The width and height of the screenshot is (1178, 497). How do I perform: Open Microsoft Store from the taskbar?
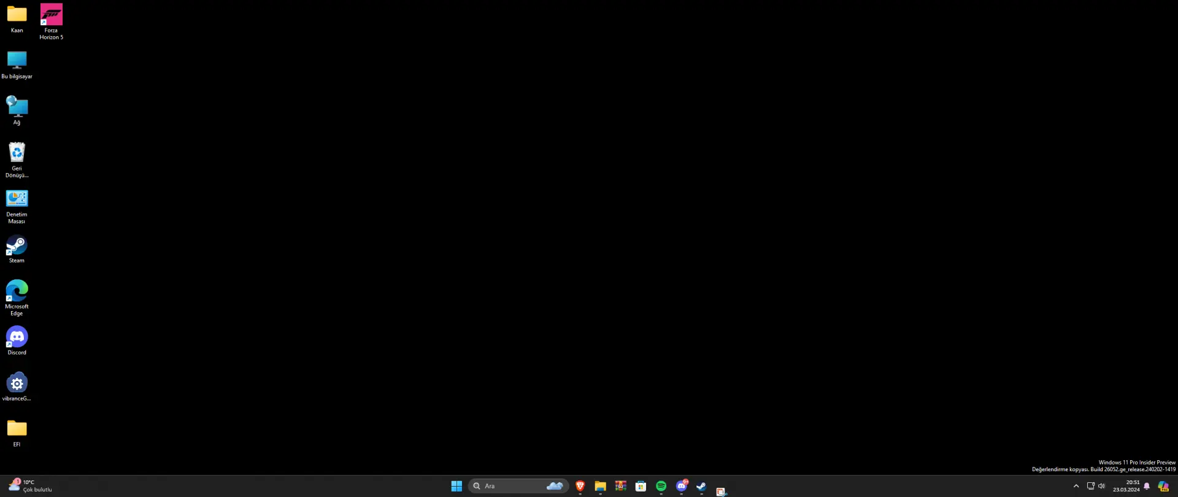point(641,486)
